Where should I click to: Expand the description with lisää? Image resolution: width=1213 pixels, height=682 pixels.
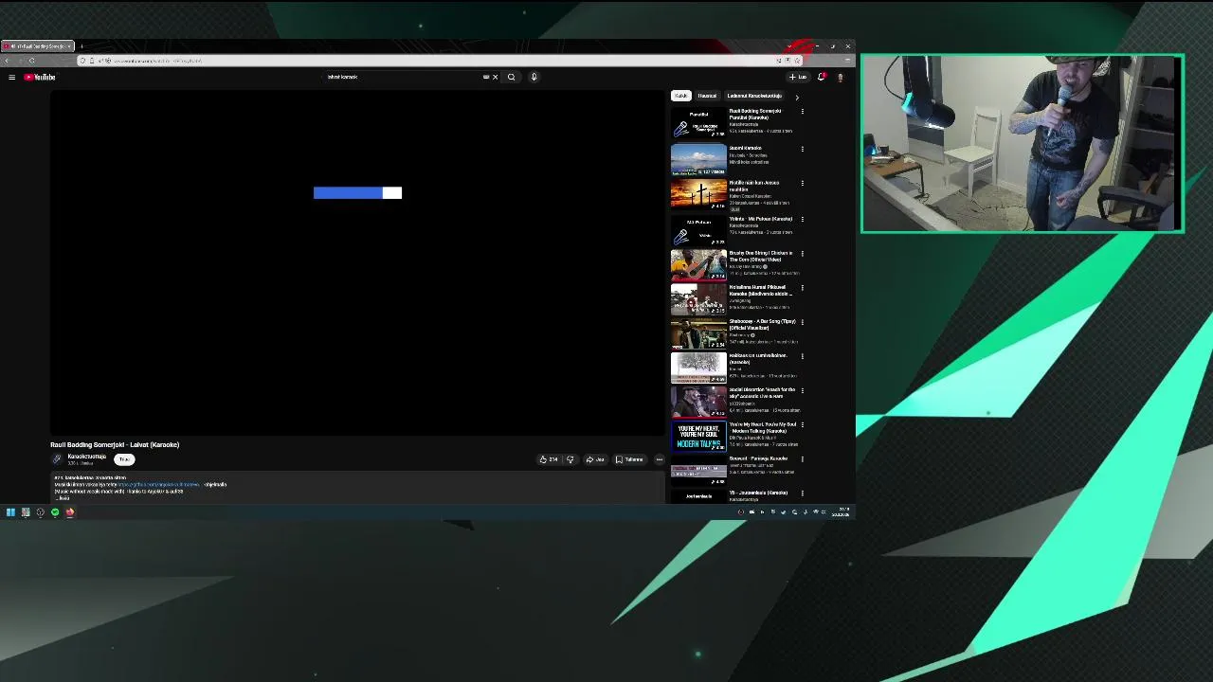pos(63,498)
